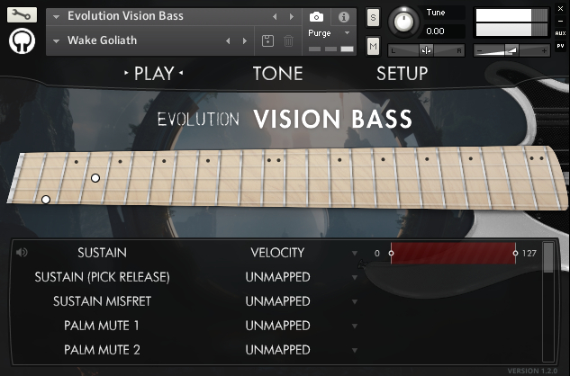570x376 pixels.
Task: Go to the next instrument with the right arrow
Action: pyautogui.click(x=292, y=17)
